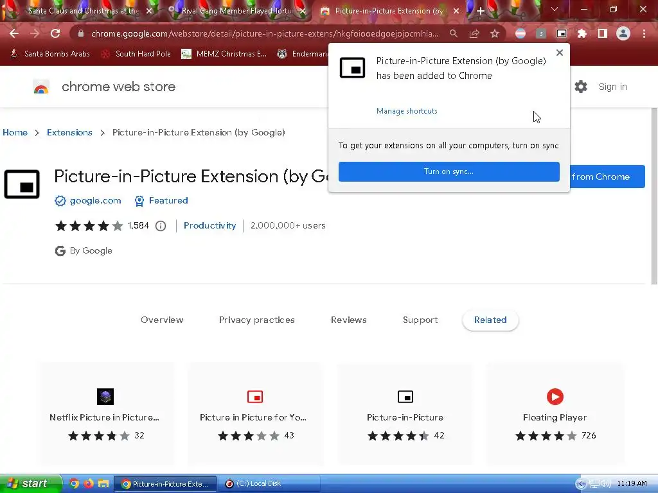This screenshot has height=493, width=658.
Task: Open the Floating Player extension card title
Action: pos(555,417)
